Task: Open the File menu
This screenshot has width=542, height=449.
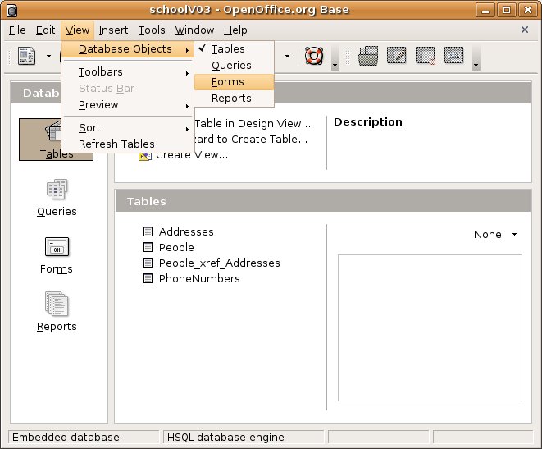Action: (17, 30)
